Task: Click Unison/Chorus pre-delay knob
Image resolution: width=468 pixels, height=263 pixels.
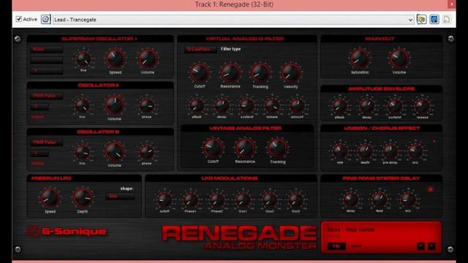Action: pyautogui.click(x=390, y=150)
